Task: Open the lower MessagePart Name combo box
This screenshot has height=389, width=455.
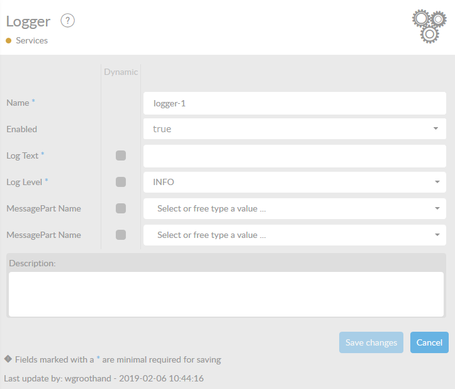Action: [295, 235]
